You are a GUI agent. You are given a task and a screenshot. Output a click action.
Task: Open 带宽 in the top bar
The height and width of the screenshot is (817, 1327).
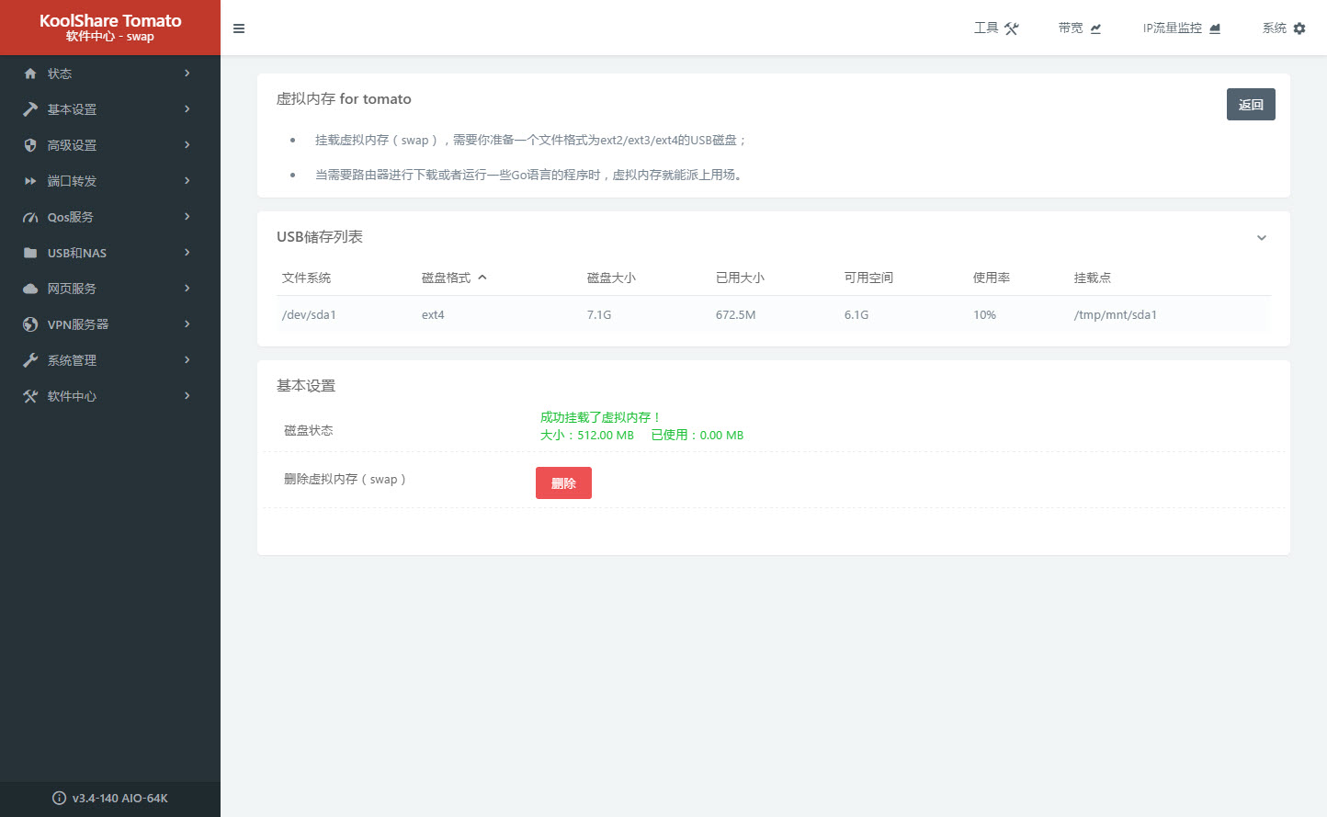point(1079,28)
